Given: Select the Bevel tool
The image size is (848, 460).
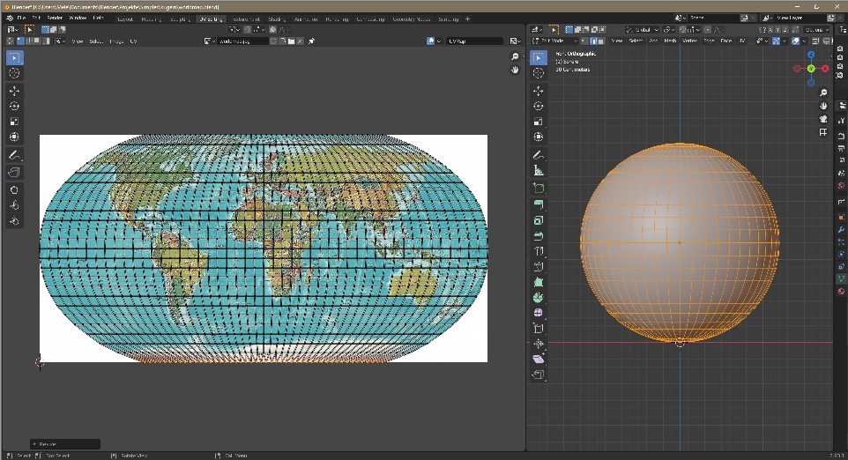Looking at the screenshot, I should (538, 236).
